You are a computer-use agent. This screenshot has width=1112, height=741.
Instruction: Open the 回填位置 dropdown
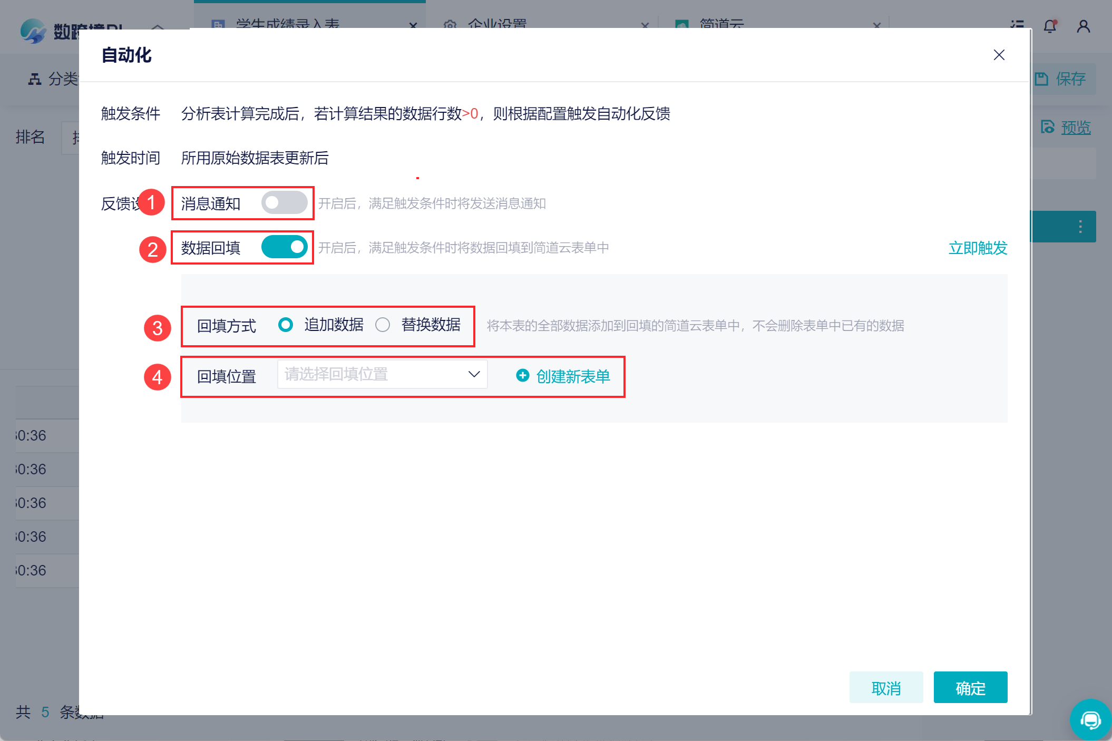(x=382, y=374)
